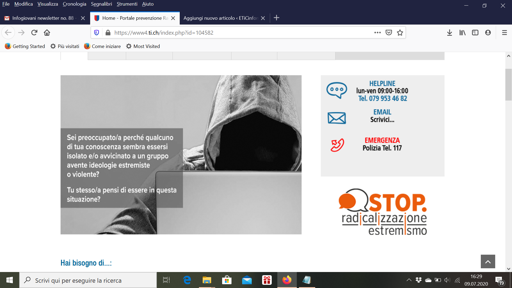Open Più visitati bookmark folder
This screenshot has width=512, height=288.
65,46
